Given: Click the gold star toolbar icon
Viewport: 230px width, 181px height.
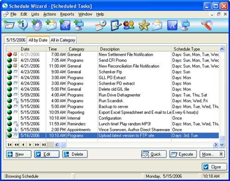Looking at the screenshot, I should (144, 25).
